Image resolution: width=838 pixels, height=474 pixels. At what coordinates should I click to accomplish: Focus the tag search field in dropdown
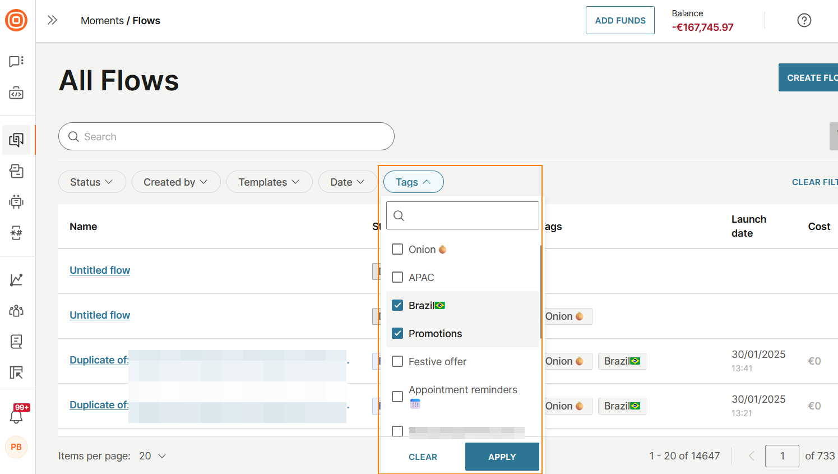click(x=462, y=215)
